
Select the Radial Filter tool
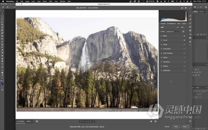point(190,30)
